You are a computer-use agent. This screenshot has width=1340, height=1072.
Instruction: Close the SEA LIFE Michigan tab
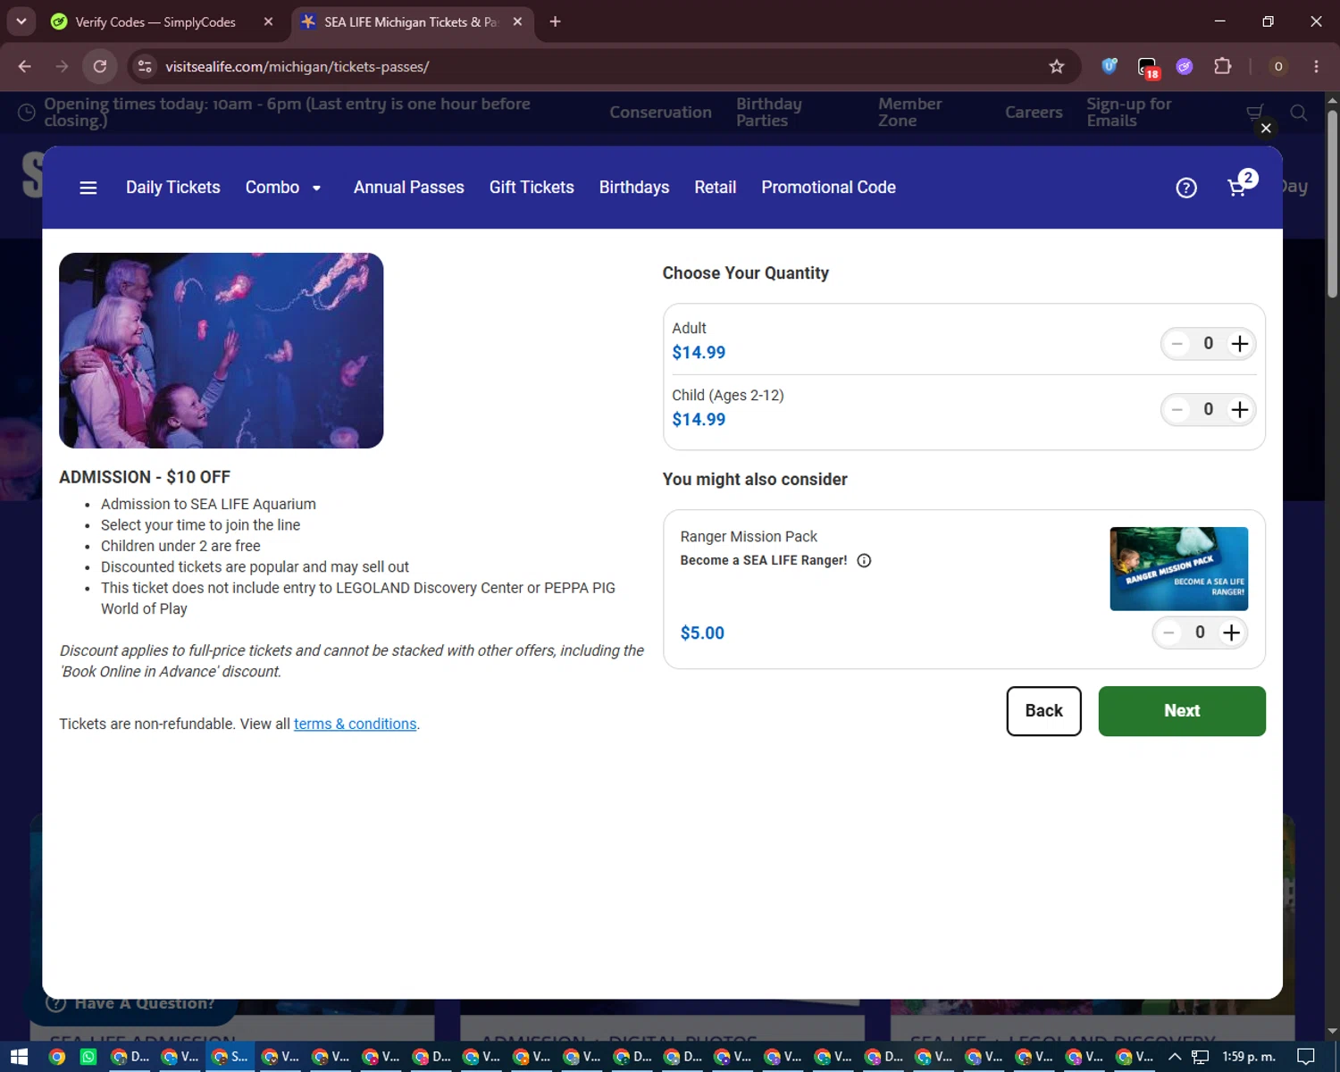(517, 21)
